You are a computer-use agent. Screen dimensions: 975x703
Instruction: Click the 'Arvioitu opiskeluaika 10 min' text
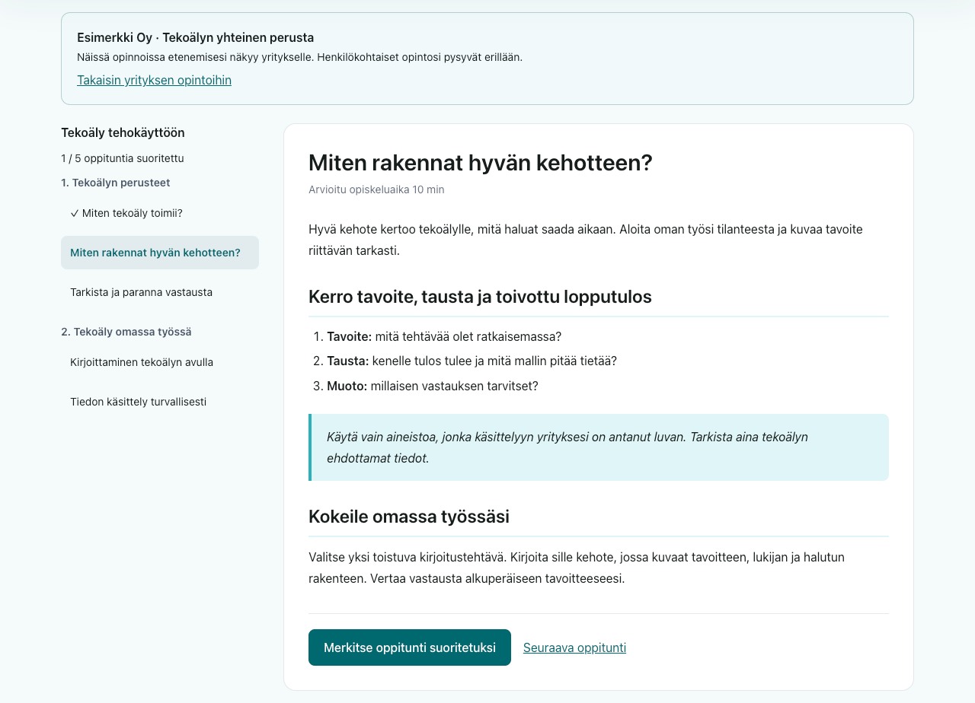click(x=376, y=189)
